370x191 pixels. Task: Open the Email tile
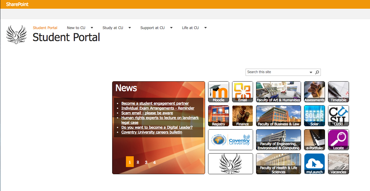coord(243,92)
